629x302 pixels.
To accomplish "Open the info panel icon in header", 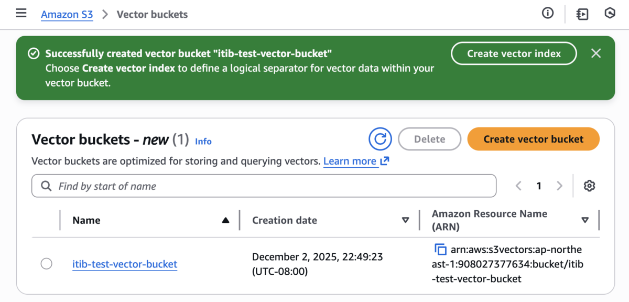I will (x=548, y=14).
